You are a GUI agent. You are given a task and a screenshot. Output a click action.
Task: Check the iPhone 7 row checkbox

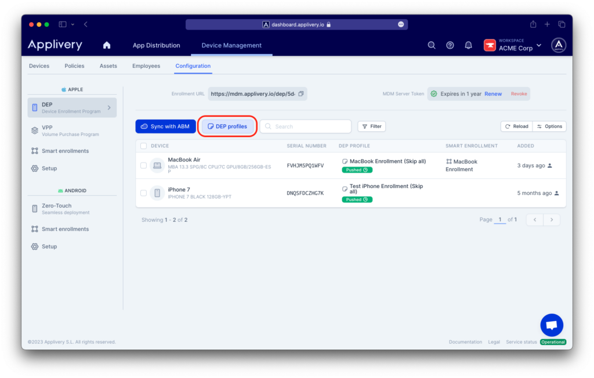point(144,193)
